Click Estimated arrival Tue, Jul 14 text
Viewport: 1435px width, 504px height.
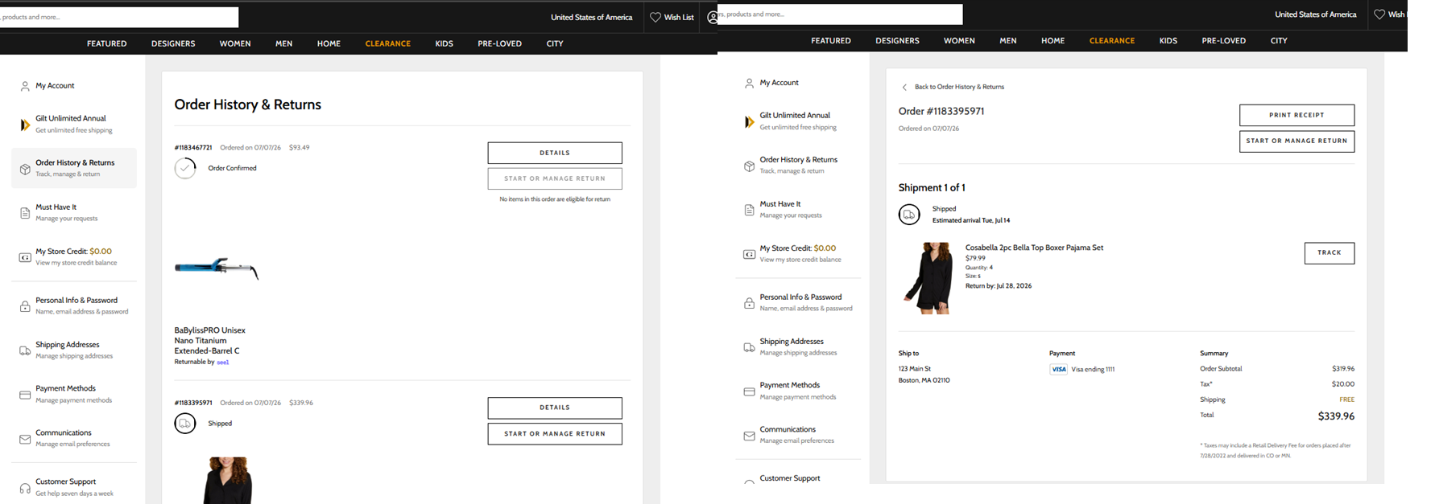tap(971, 220)
